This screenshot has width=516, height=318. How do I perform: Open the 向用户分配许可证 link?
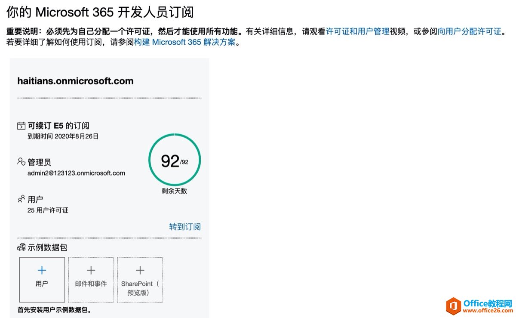[470, 31]
